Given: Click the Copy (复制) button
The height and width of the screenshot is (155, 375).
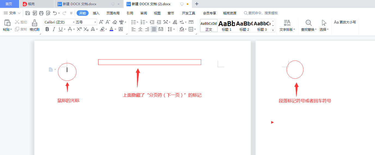Looking at the screenshot, I should click(x=21, y=29).
